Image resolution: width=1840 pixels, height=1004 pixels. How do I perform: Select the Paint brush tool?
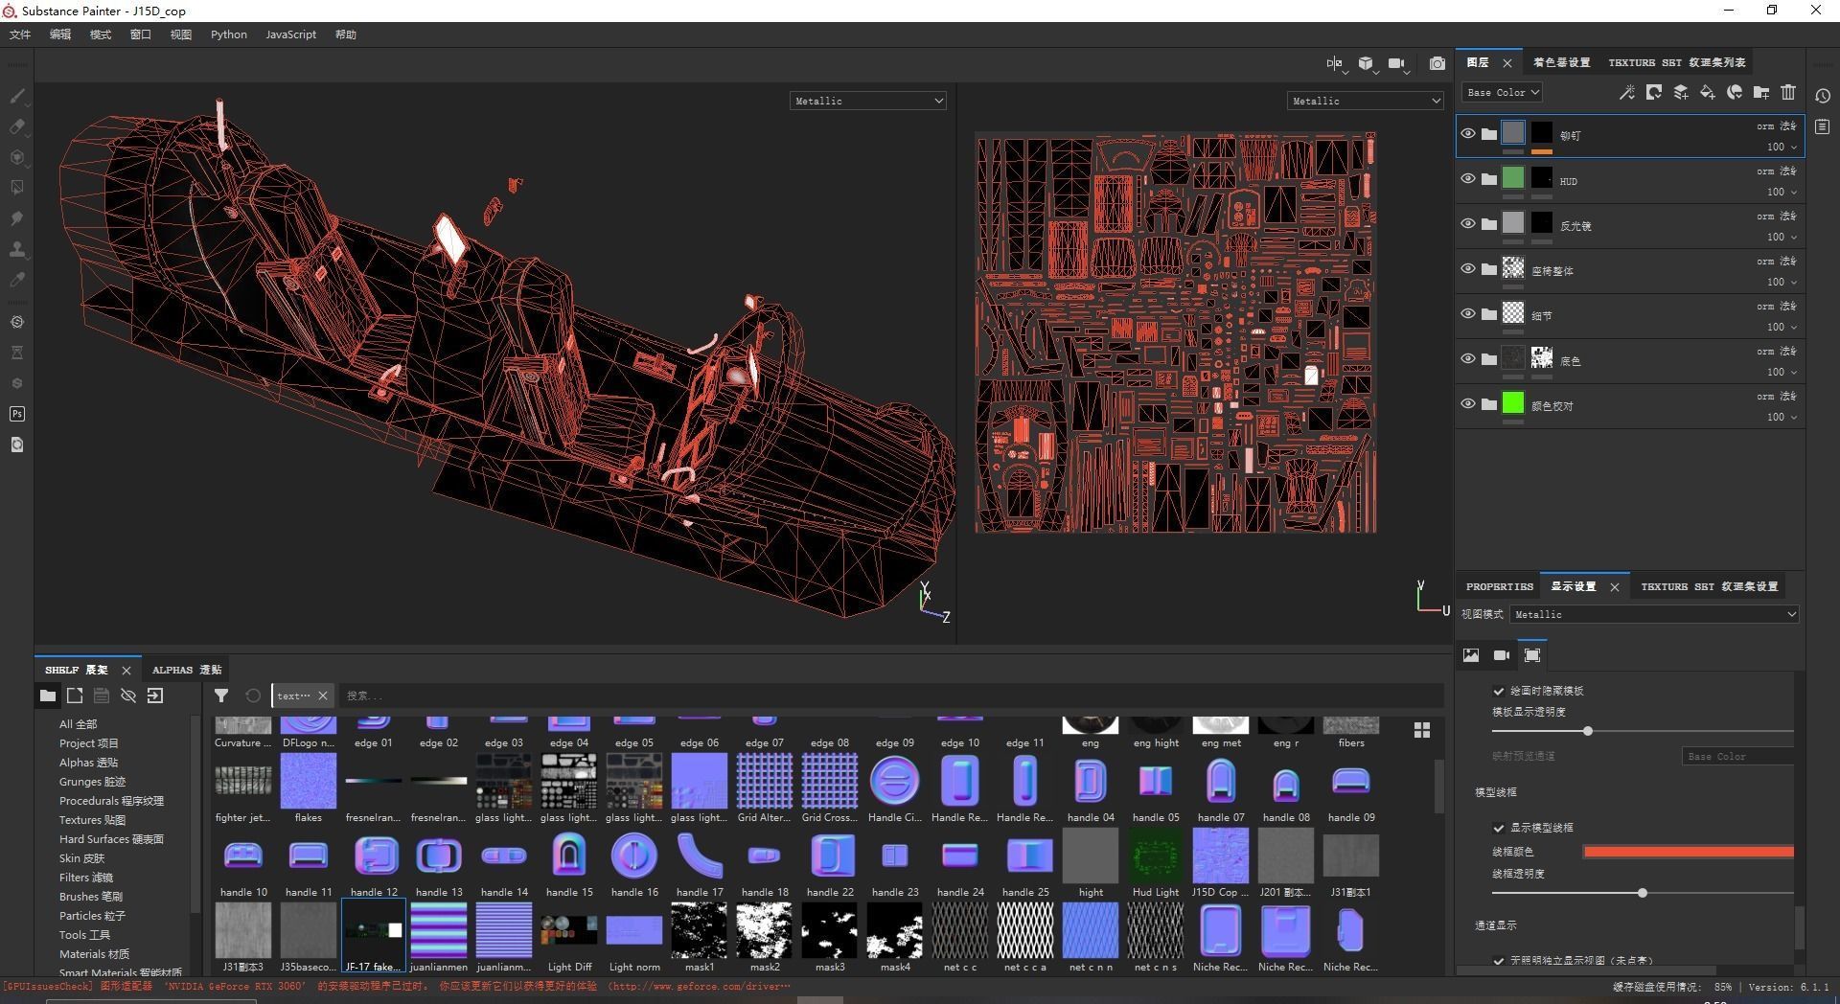tap(17, 96)
